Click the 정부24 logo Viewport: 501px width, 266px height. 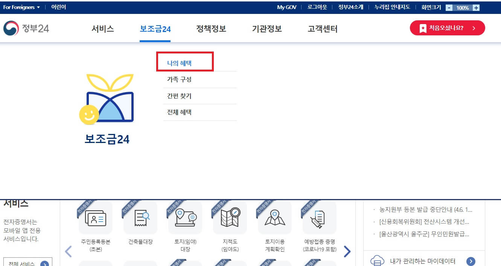click(x=26, y=28)
